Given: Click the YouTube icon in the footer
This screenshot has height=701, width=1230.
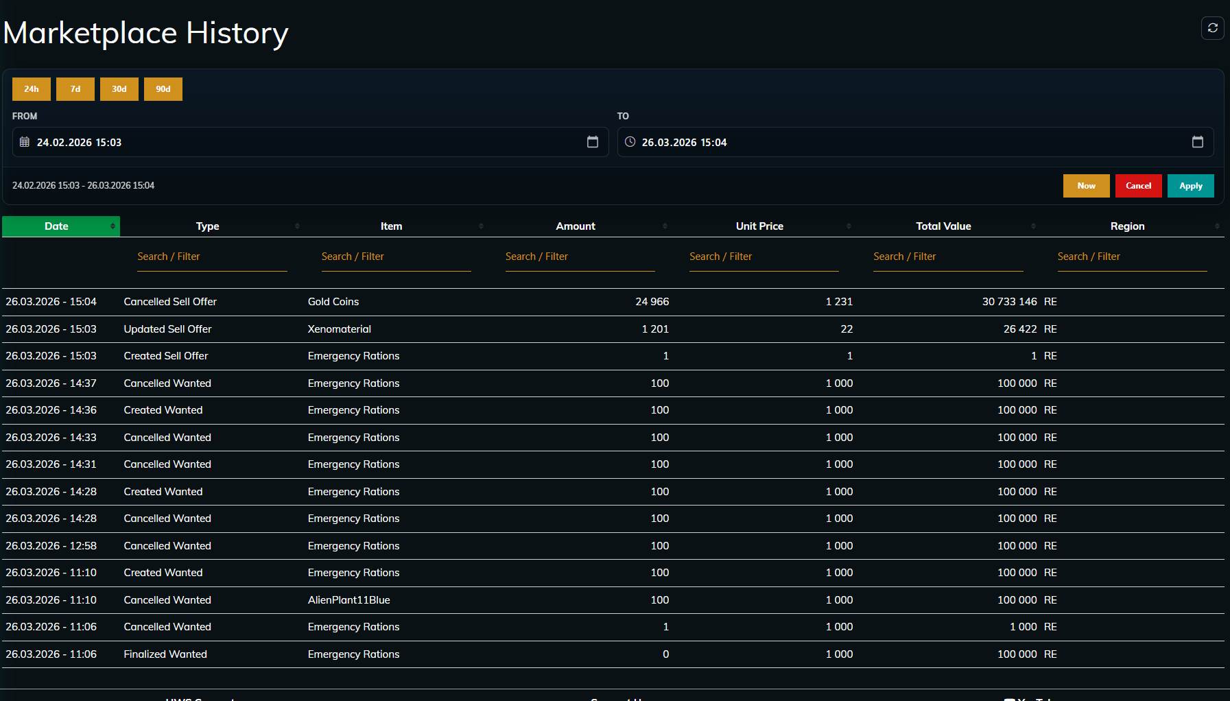Looking at the screenshot, I should [1011, 698].
